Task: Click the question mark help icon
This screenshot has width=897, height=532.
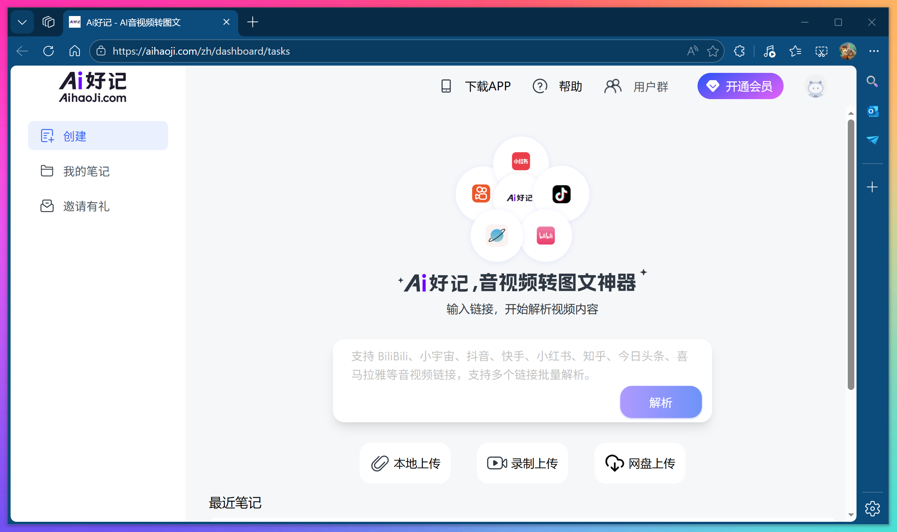Action: [x=540, y=86]
